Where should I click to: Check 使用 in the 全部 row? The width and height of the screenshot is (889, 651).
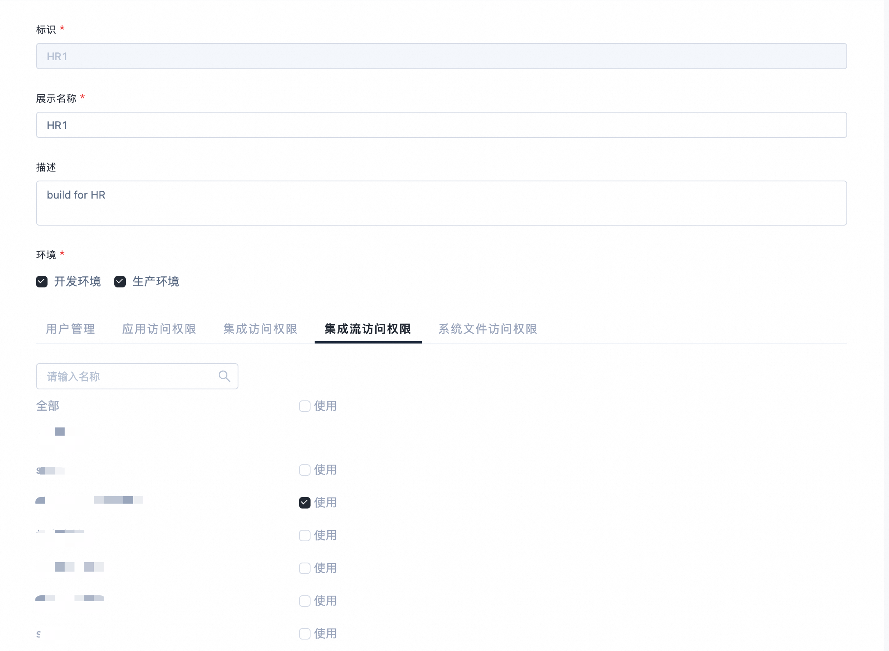point(305,406)
